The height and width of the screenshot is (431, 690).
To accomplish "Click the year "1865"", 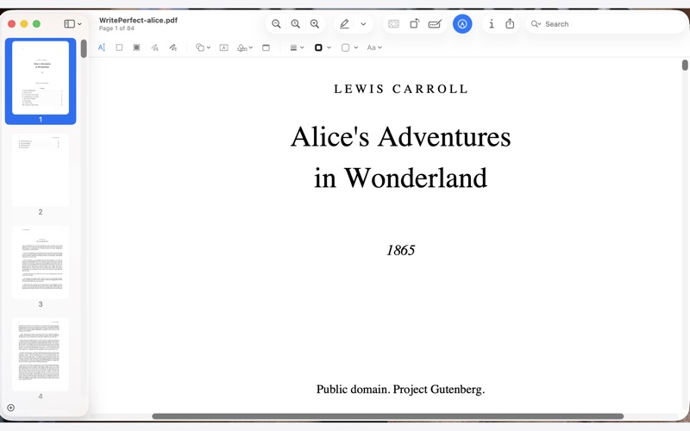I will (400, 250).
